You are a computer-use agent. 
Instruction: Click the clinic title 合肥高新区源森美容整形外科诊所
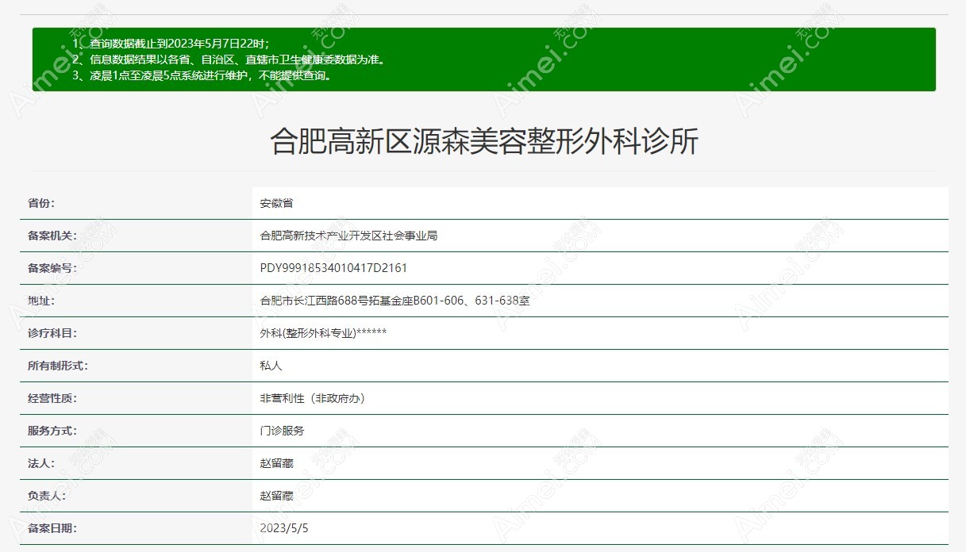(x=484, y=142)
